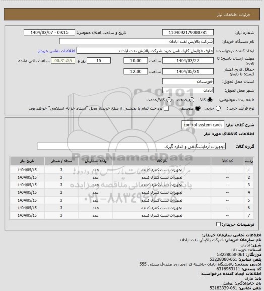
Task: Select the کالا/خدمت radio button
Action: [169, 100]
